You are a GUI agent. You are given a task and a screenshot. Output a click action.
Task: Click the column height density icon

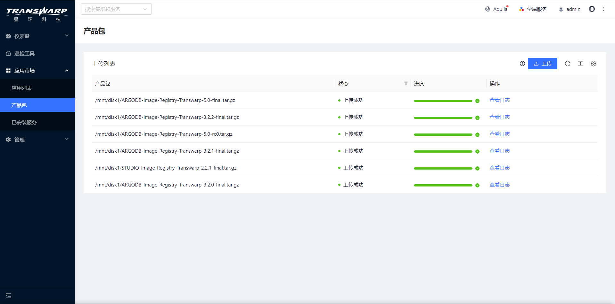pos(580,64)
